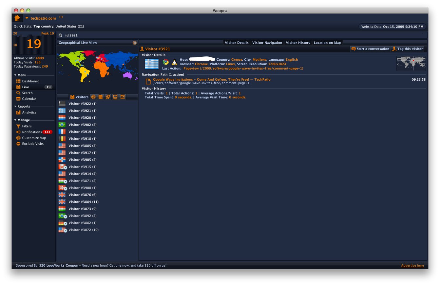Switch to the browser window tab icon
The height and width of the screenshot is (285, 440).
pos(123,97)
